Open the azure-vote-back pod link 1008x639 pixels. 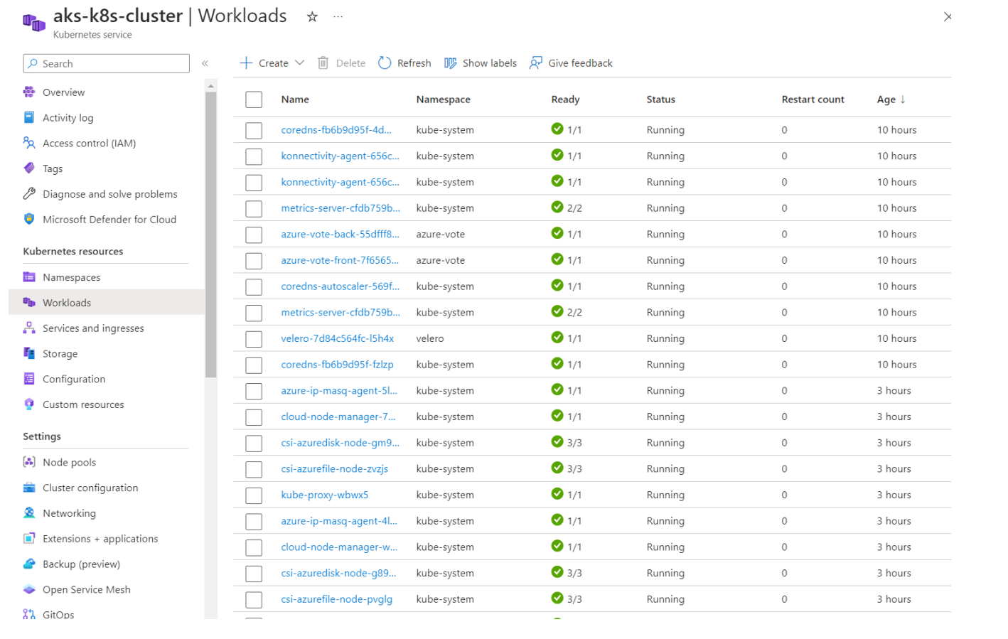coord(340,235)
